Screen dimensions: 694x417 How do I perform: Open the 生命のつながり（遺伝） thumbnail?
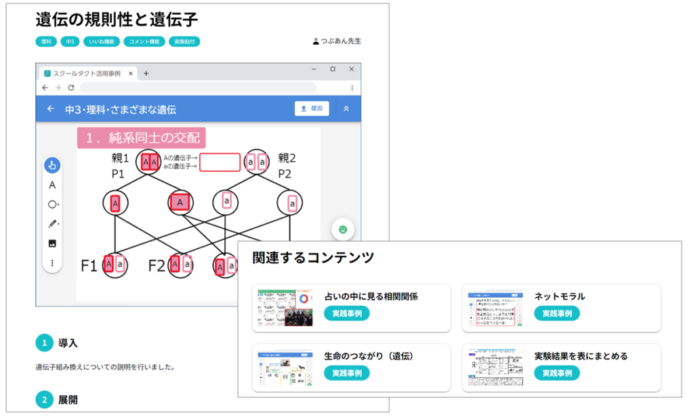(285, 368)
